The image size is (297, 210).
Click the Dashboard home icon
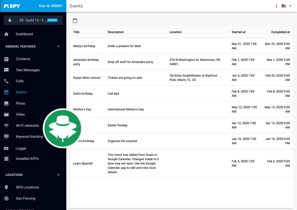pyautogui.click(x=7, y=34)
